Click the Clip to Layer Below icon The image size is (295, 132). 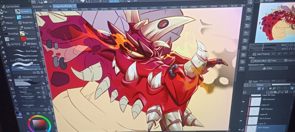click(259, 88)
